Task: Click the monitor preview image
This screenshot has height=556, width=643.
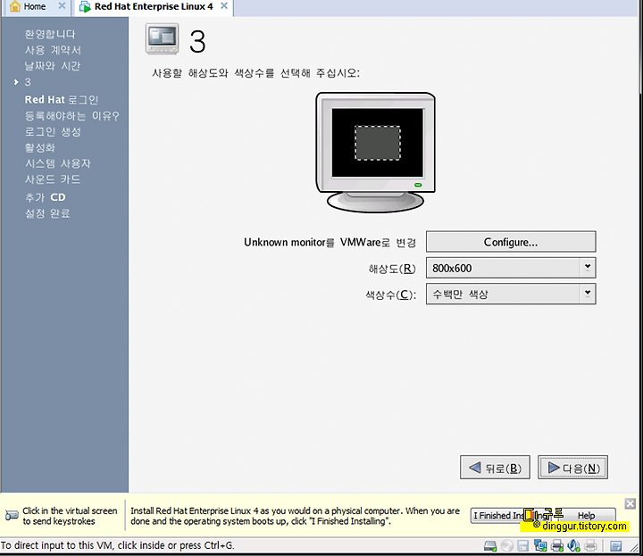Action: (x=375, y=152)
